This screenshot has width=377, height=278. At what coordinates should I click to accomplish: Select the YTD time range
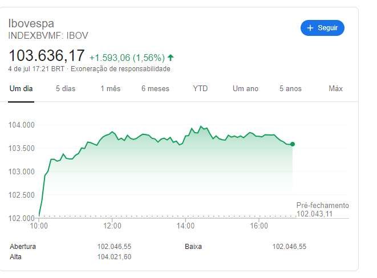(x=200, y=89)
